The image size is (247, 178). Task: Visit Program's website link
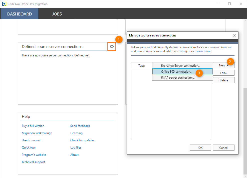(34, 155)
